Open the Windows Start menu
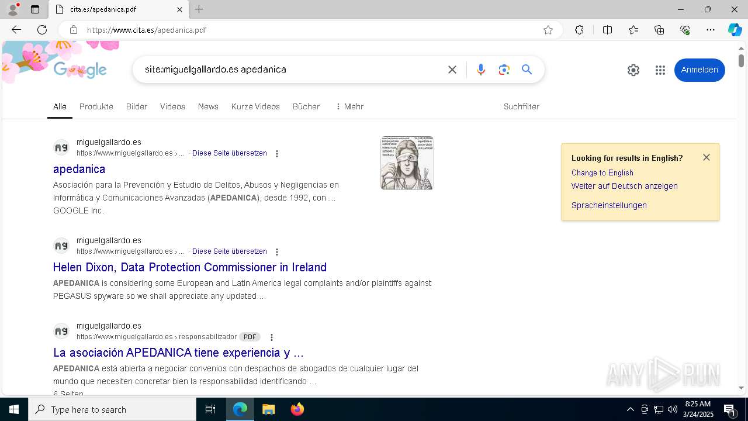This screenshot has height=421, width=748. pos(14,409)
